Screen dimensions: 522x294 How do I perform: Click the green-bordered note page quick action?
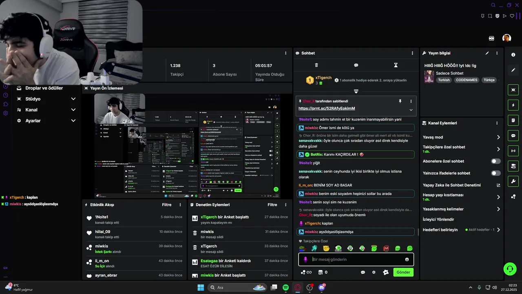[x=513, y=120]
